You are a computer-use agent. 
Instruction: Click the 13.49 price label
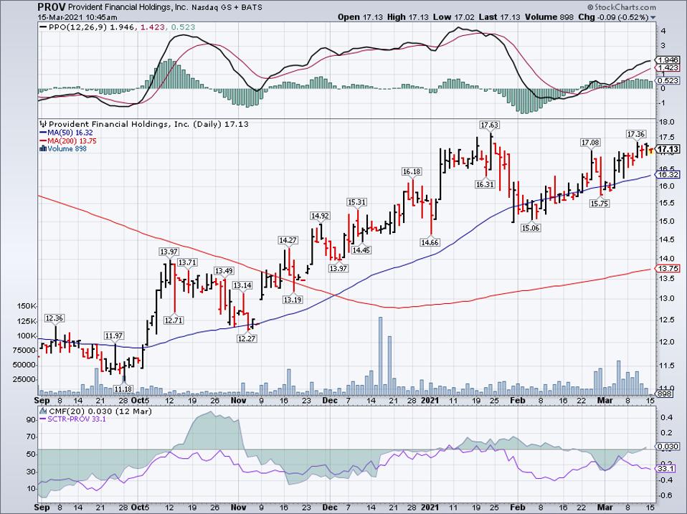224,271
